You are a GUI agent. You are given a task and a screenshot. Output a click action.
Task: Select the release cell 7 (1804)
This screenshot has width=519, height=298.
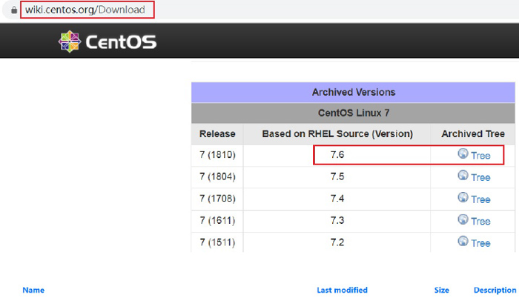pyautogui.click(x=217, y=177)
